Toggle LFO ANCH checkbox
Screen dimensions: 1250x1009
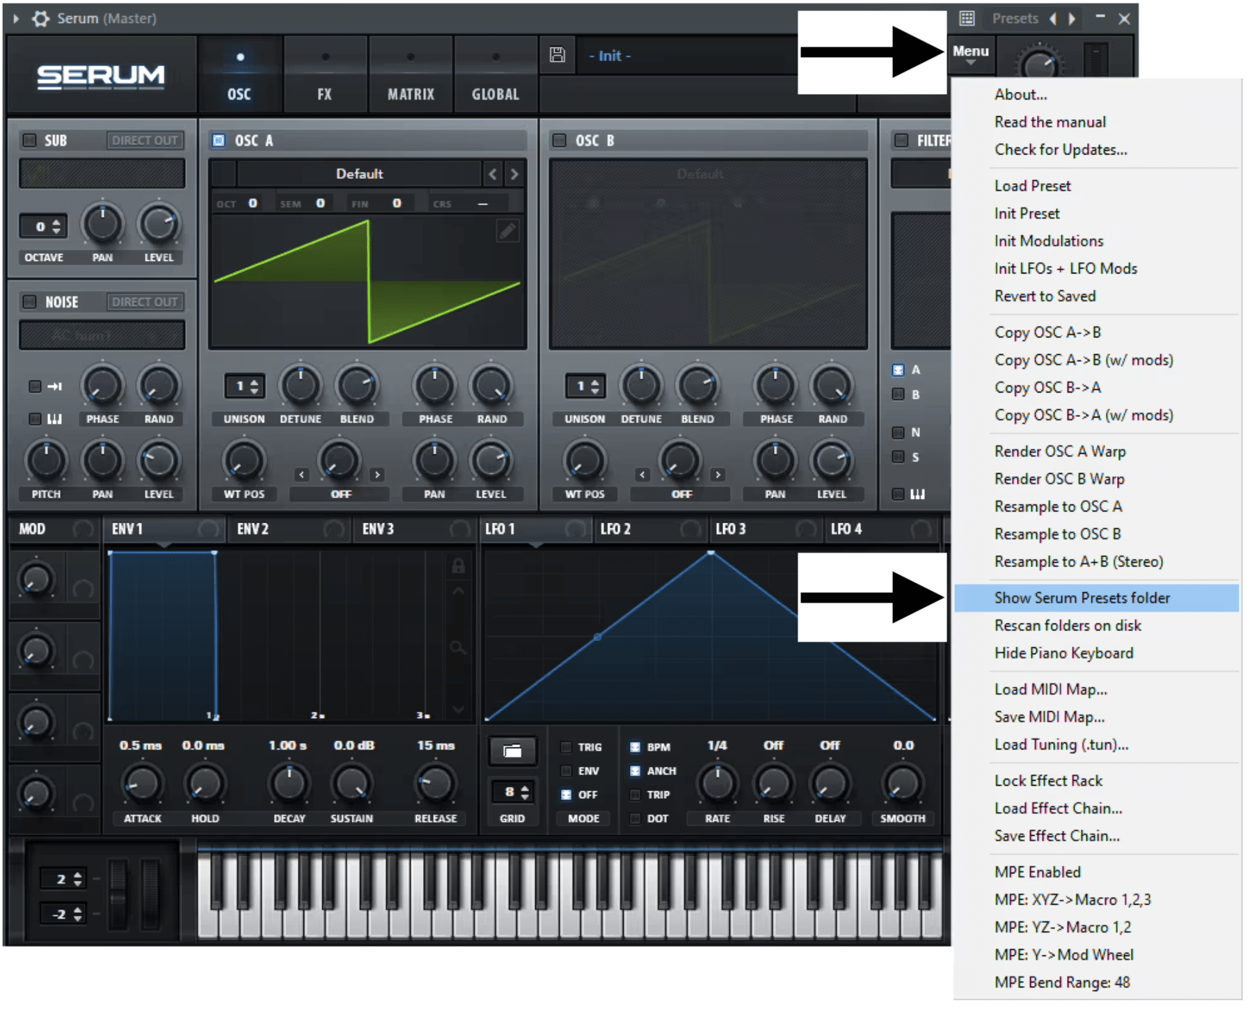[x=635, y=770]
